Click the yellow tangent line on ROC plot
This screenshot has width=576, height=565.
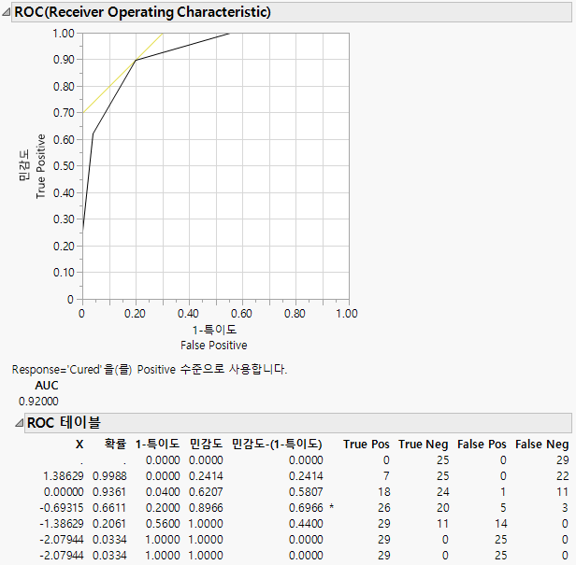[x=110, y=86]
